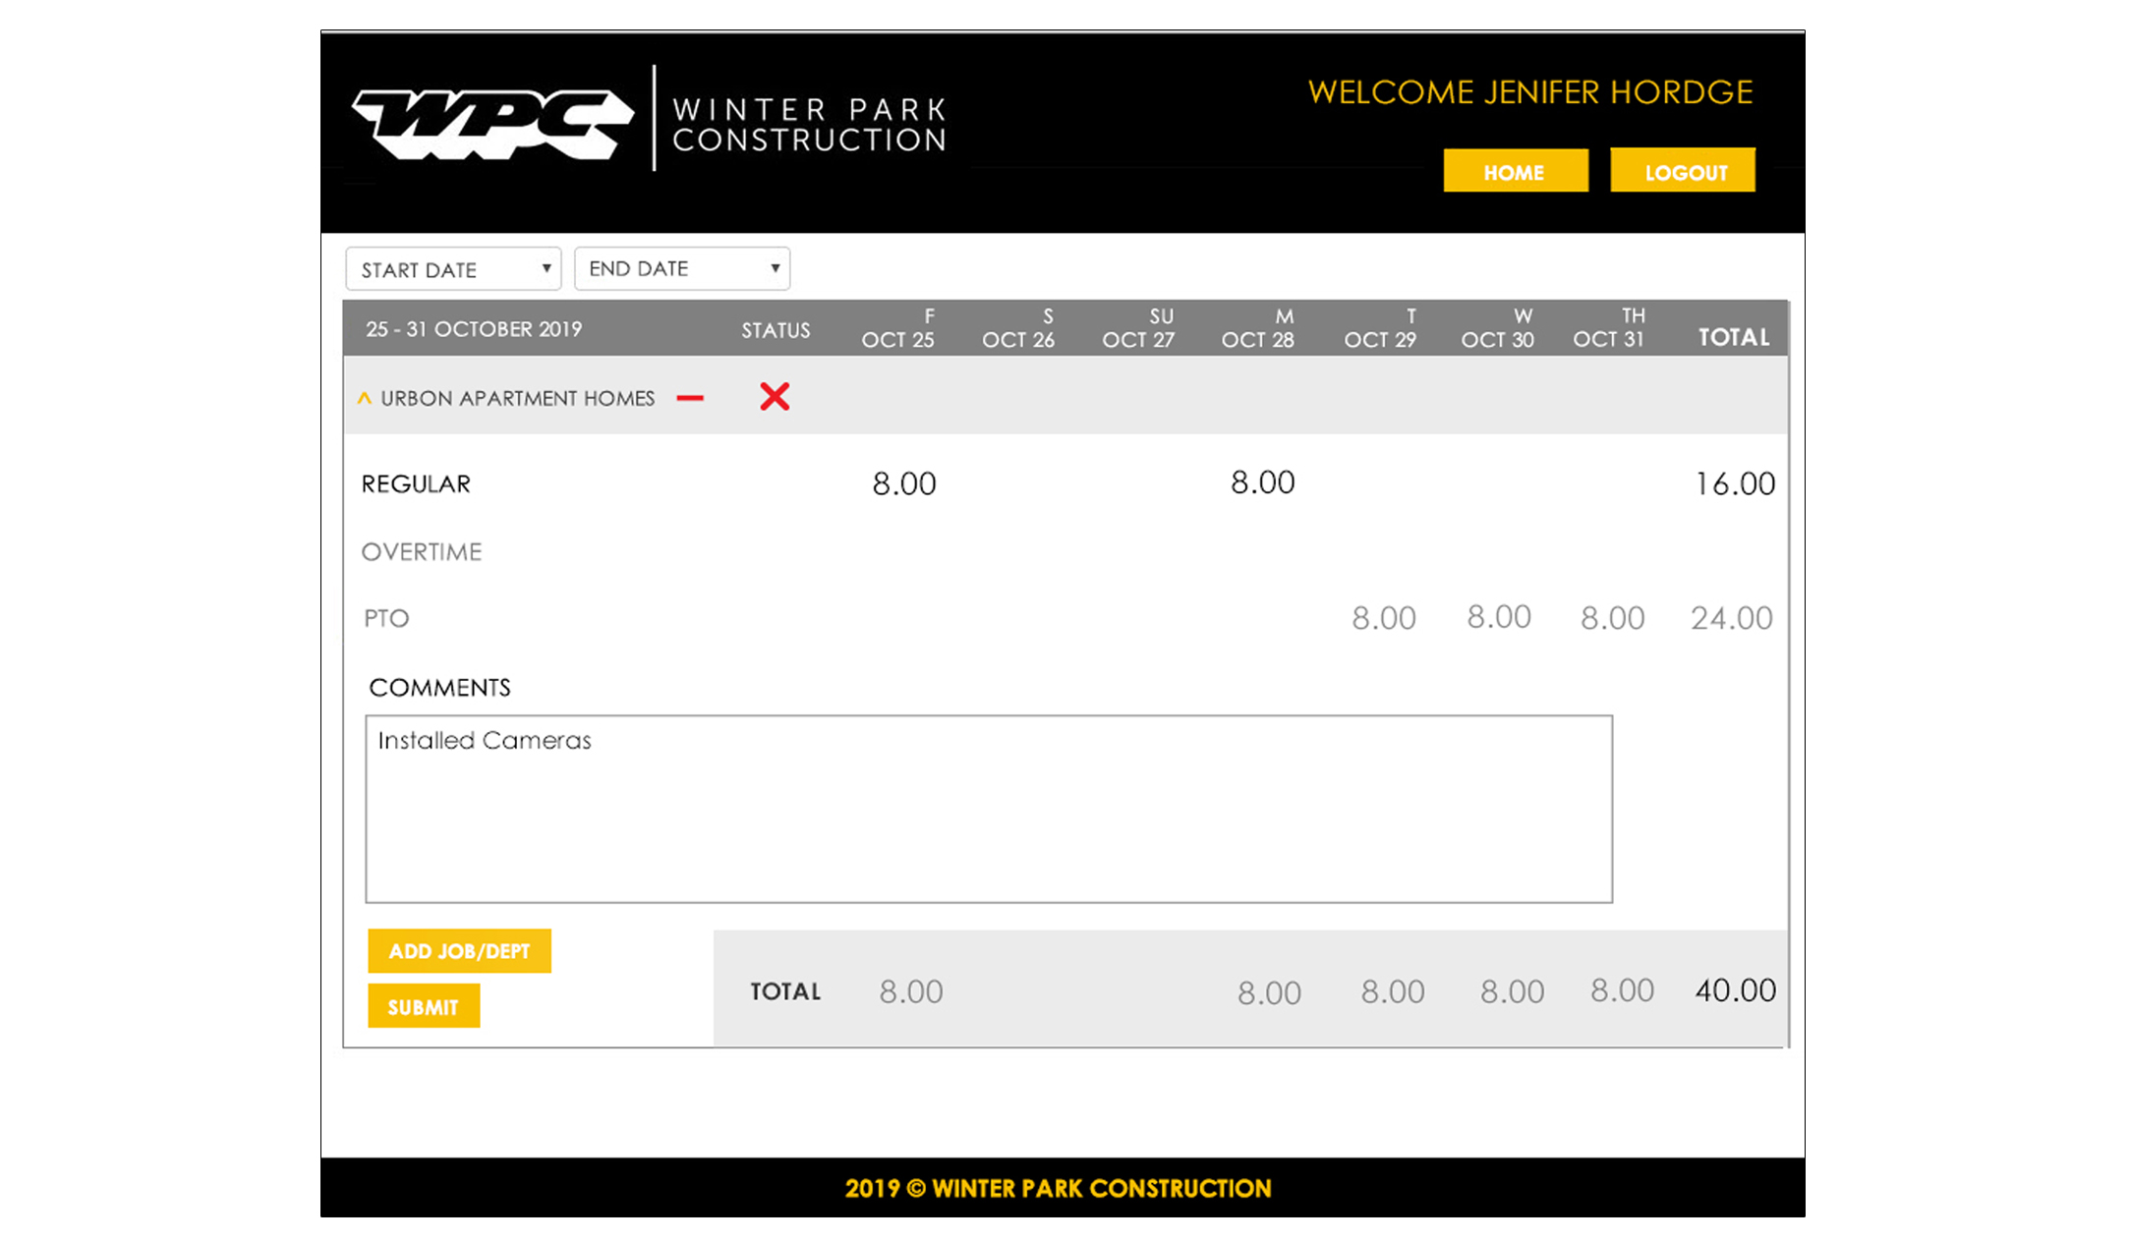Go to the Home page
Screen dimensions: 2129x1241
[1515, 172]
